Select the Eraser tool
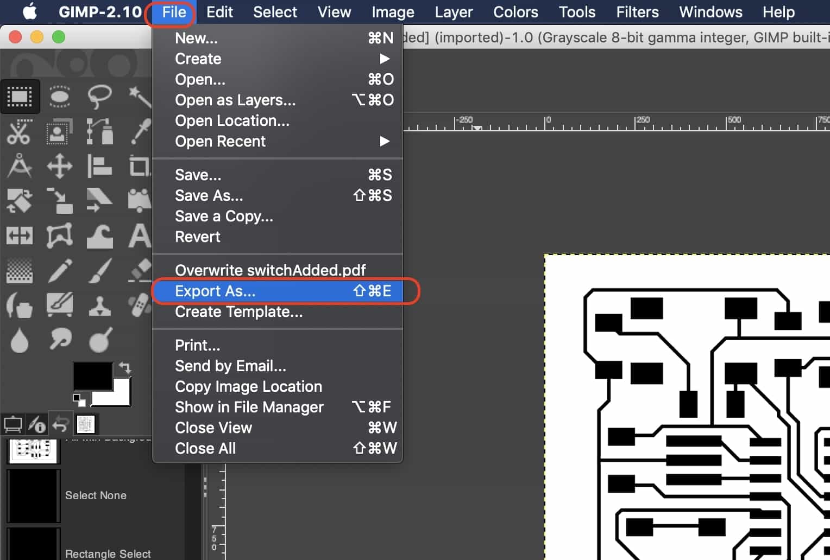 (x=140, y=271)
